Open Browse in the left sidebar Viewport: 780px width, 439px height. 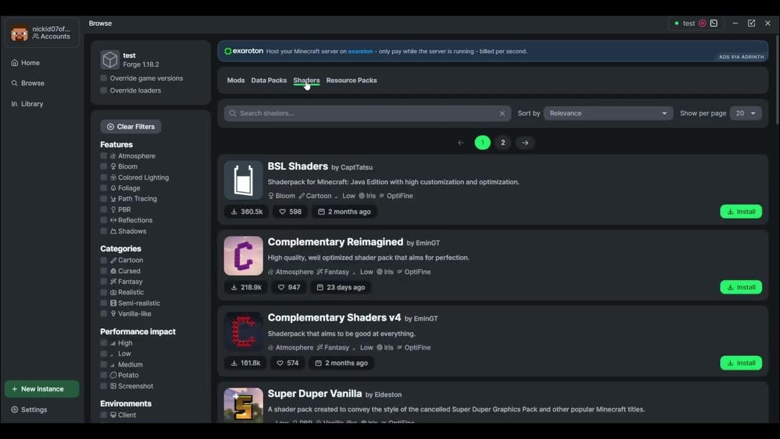[x=28, y=83]
